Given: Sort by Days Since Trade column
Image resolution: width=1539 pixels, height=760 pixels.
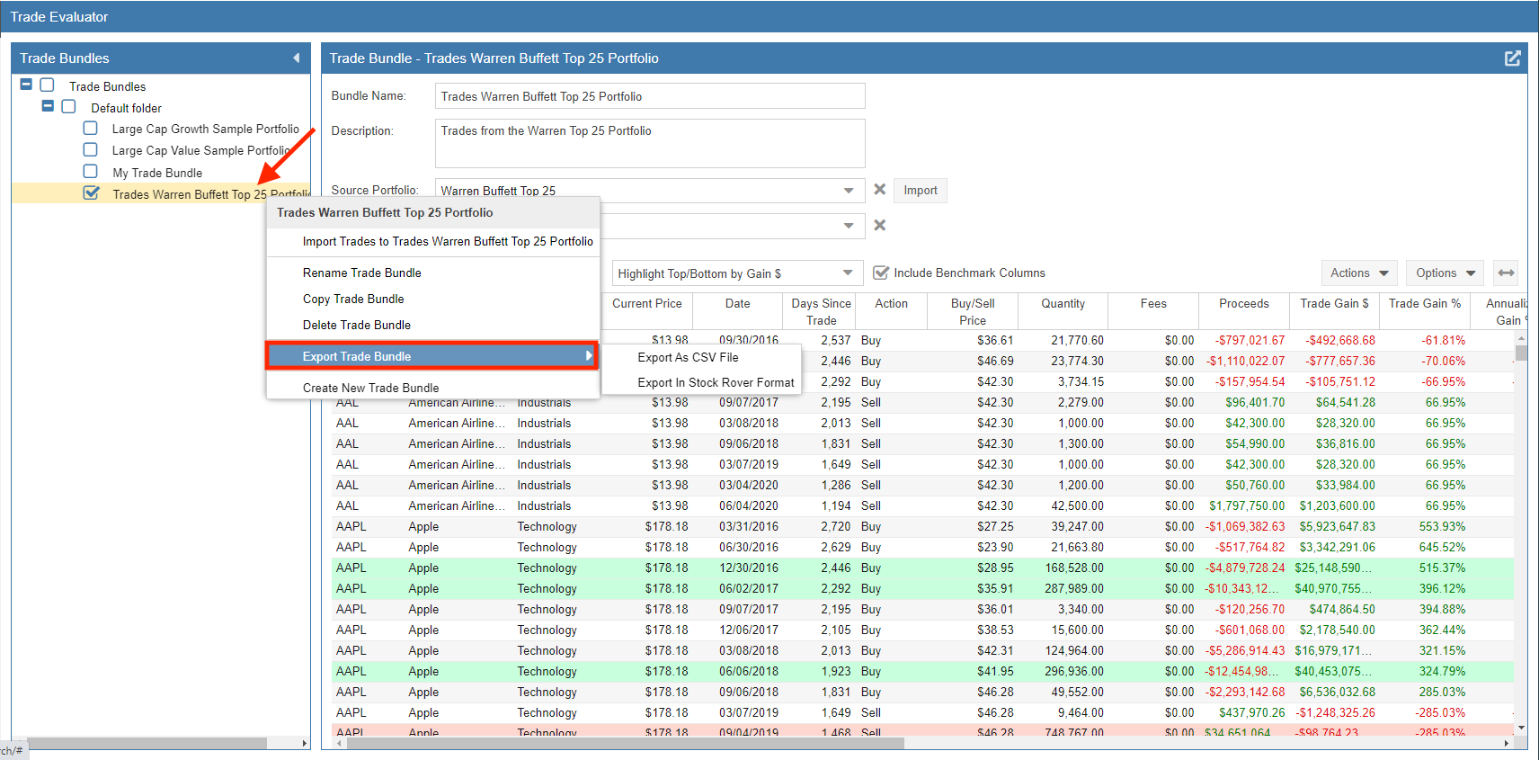Looking at the screenshot, I should pyautogui.click(x=820, y=311).
